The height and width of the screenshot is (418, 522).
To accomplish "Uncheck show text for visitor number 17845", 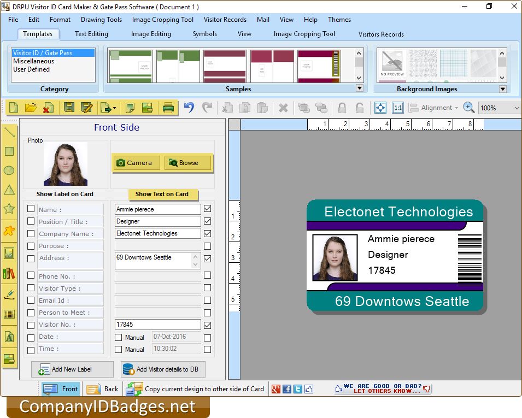I will (x=207, y=325).
